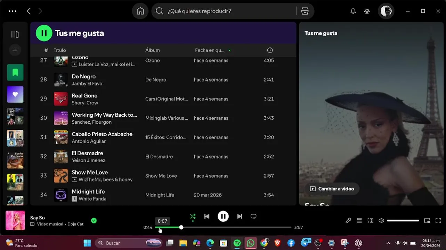The width and height of the screenshot is (446, 250).
Task: Open the three-dots app menu
Action: click(13, 11)
